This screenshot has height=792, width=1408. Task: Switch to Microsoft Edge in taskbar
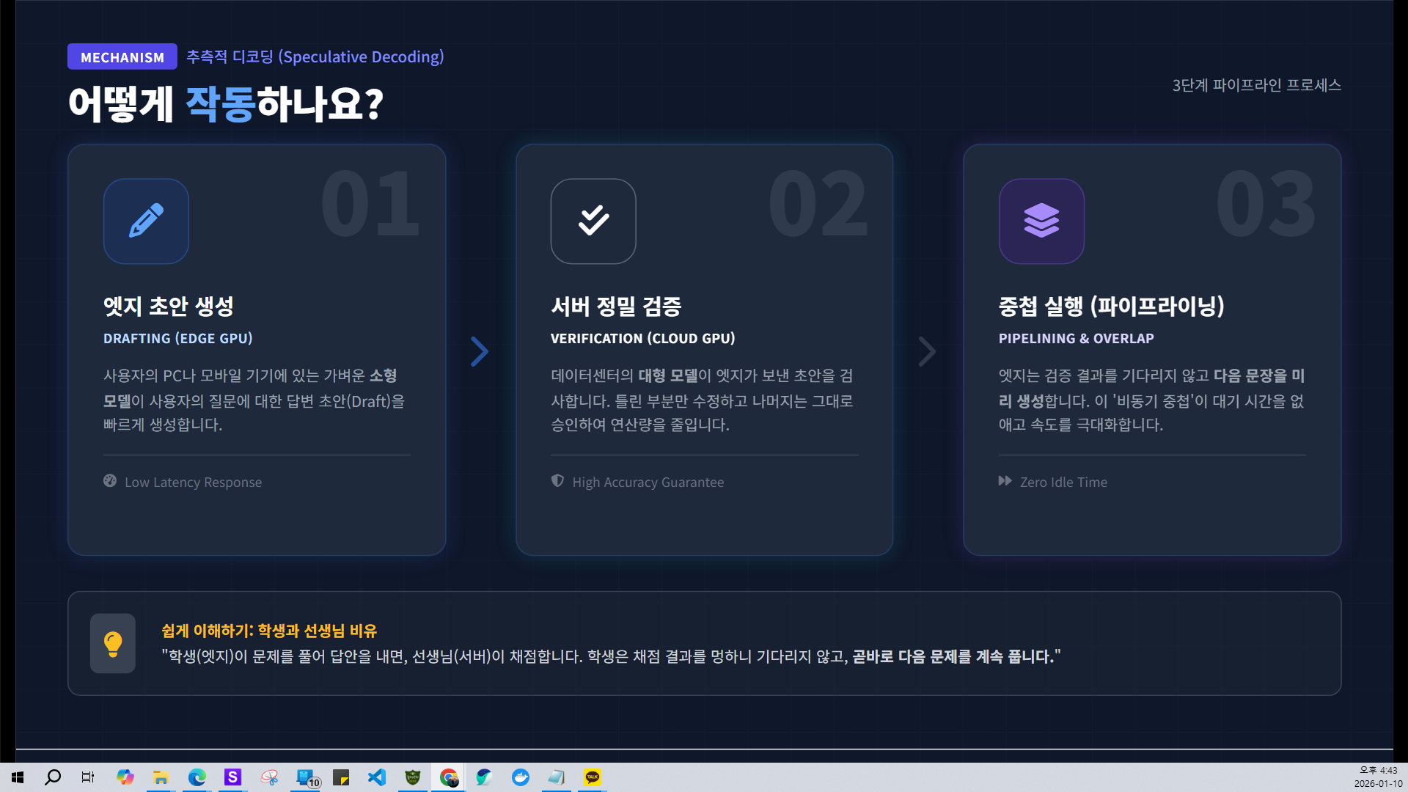point(197,777)
